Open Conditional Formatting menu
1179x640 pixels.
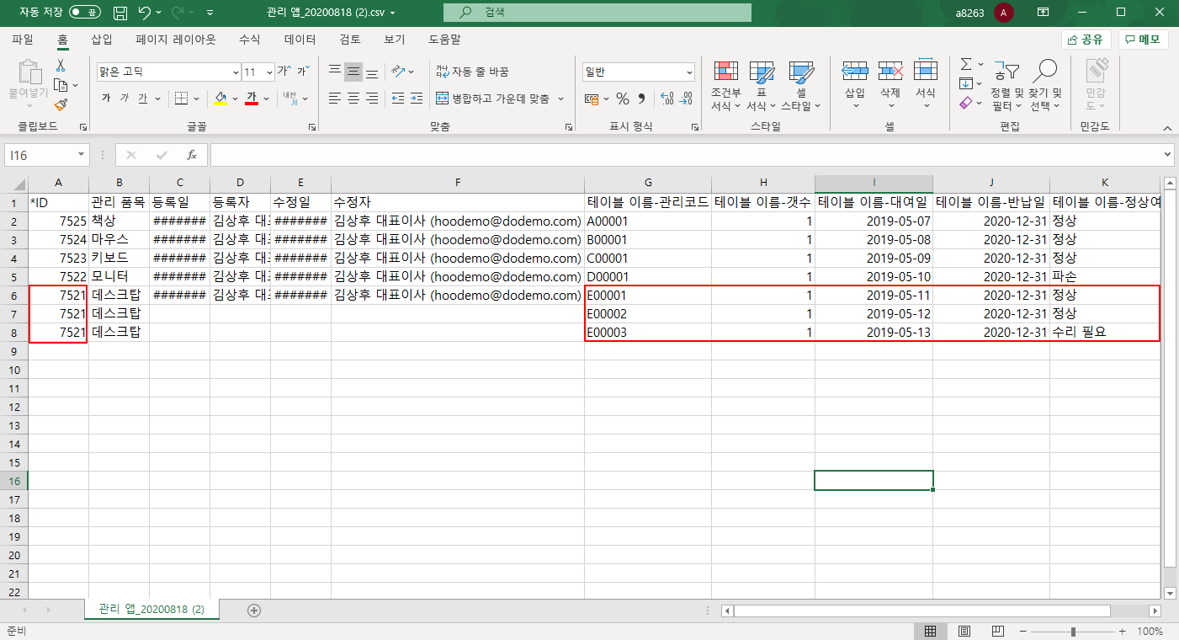[x=725, y=86]
